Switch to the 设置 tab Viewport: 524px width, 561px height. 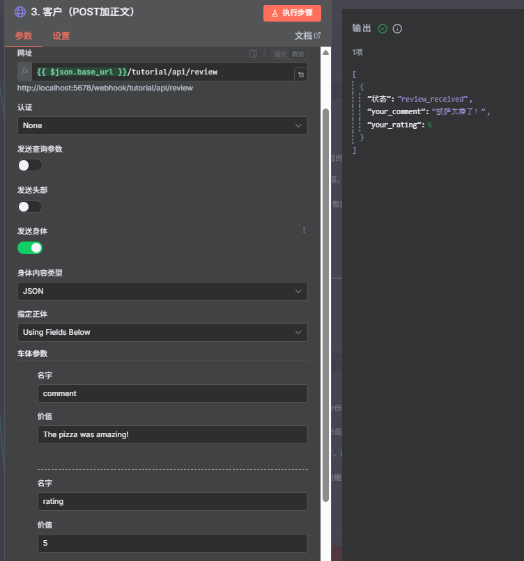[61, 35]
